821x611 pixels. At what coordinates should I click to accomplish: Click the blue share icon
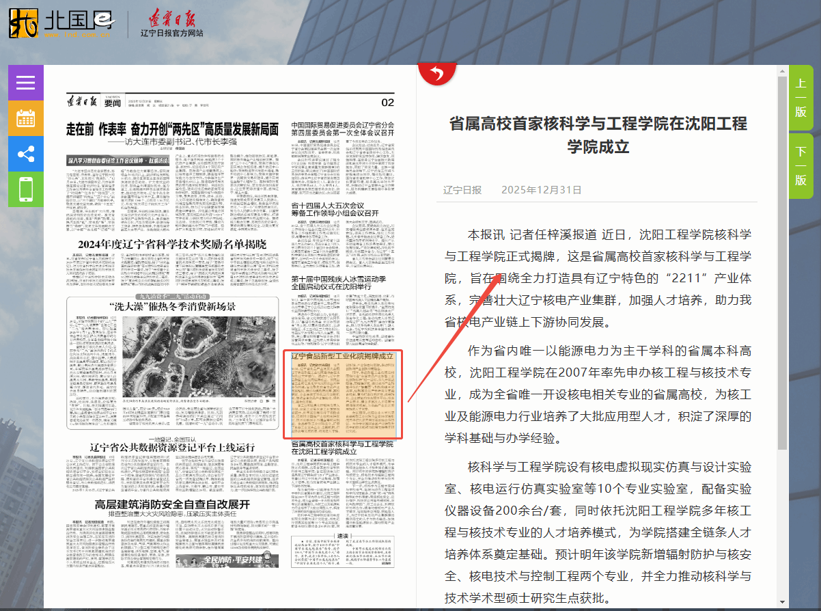click(x=25, y=154)
